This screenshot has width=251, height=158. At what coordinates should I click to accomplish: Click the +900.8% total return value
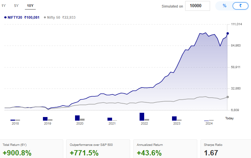pos(17,153)
